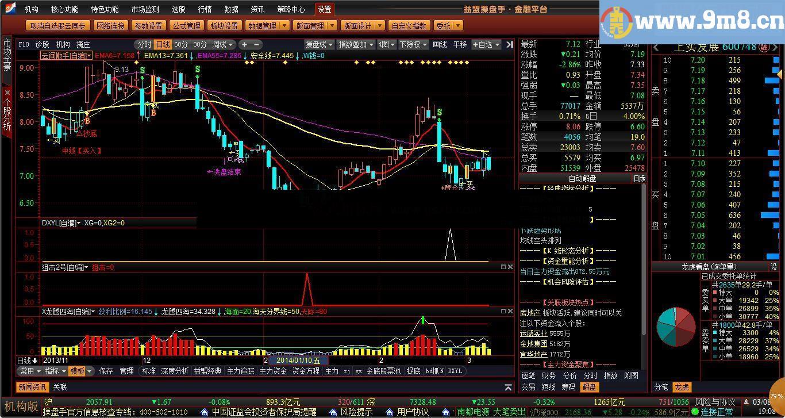Close the X龙腾四海 indicator sub-panel
This screenshot has height=418, width=785.
coord(510,311)
